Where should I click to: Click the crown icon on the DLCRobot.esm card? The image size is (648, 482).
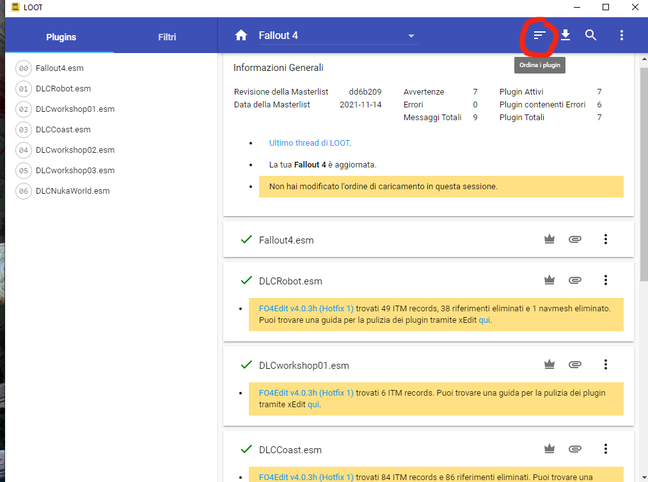point(549,280)
